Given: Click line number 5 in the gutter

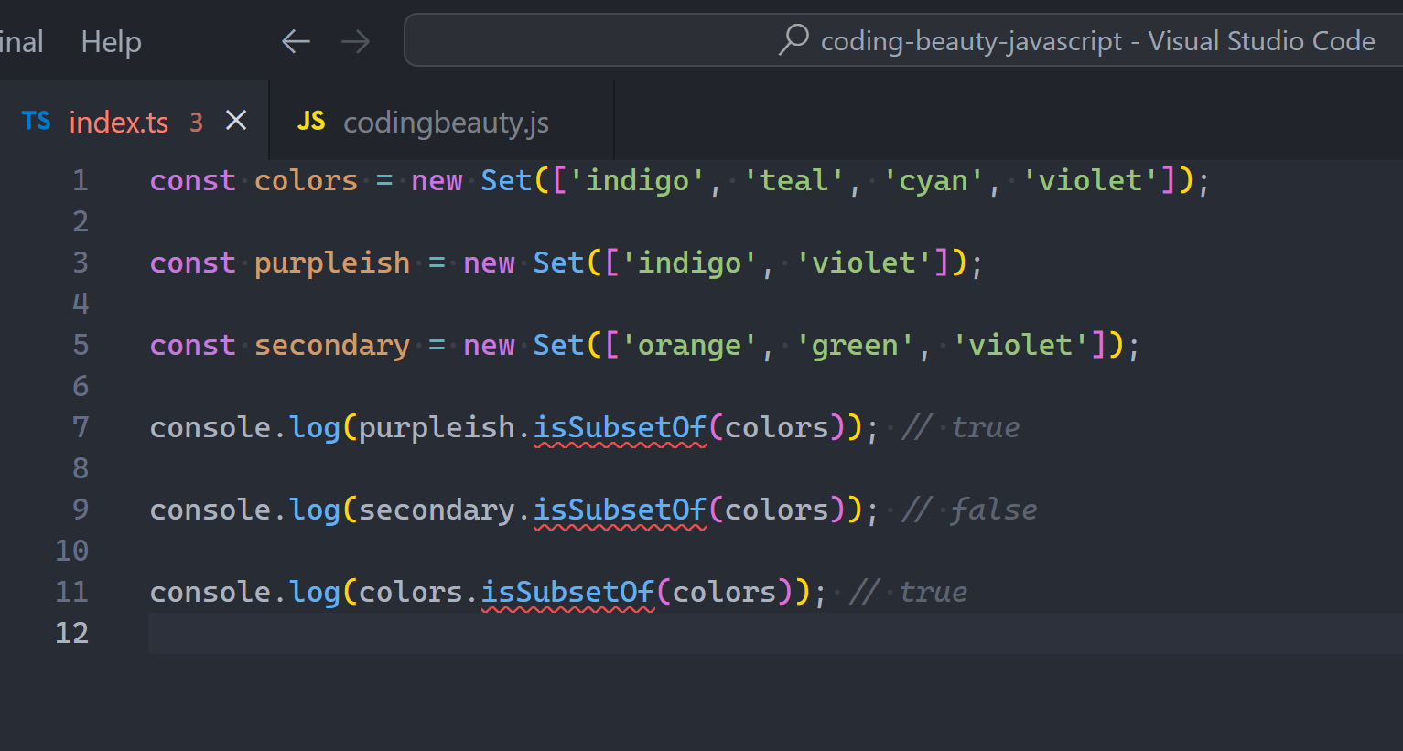Looking at the screenshot, I should coord(81,345).
